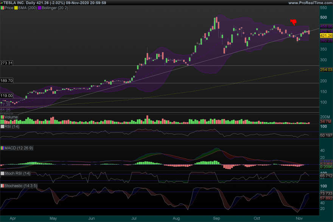Click the 65.712 Stoch RSI value tag
The height and width of the screenshot is (222, 333).
tap(326, 176)
